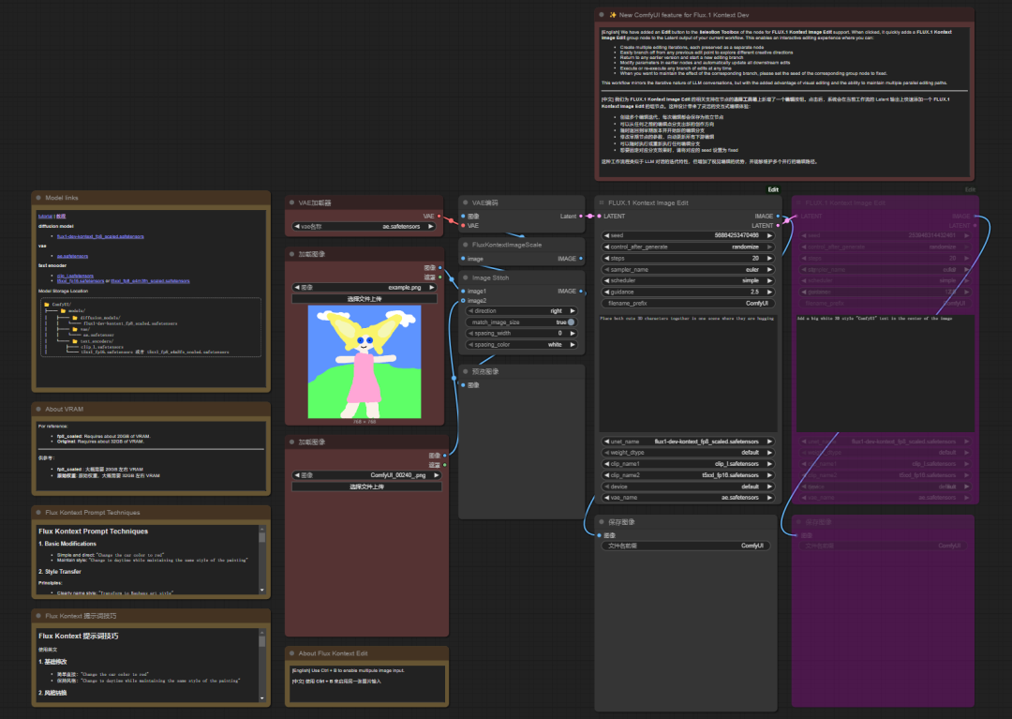
Task: Open the scheduler dropdown set to simple
Action: [x=688, y=281]
